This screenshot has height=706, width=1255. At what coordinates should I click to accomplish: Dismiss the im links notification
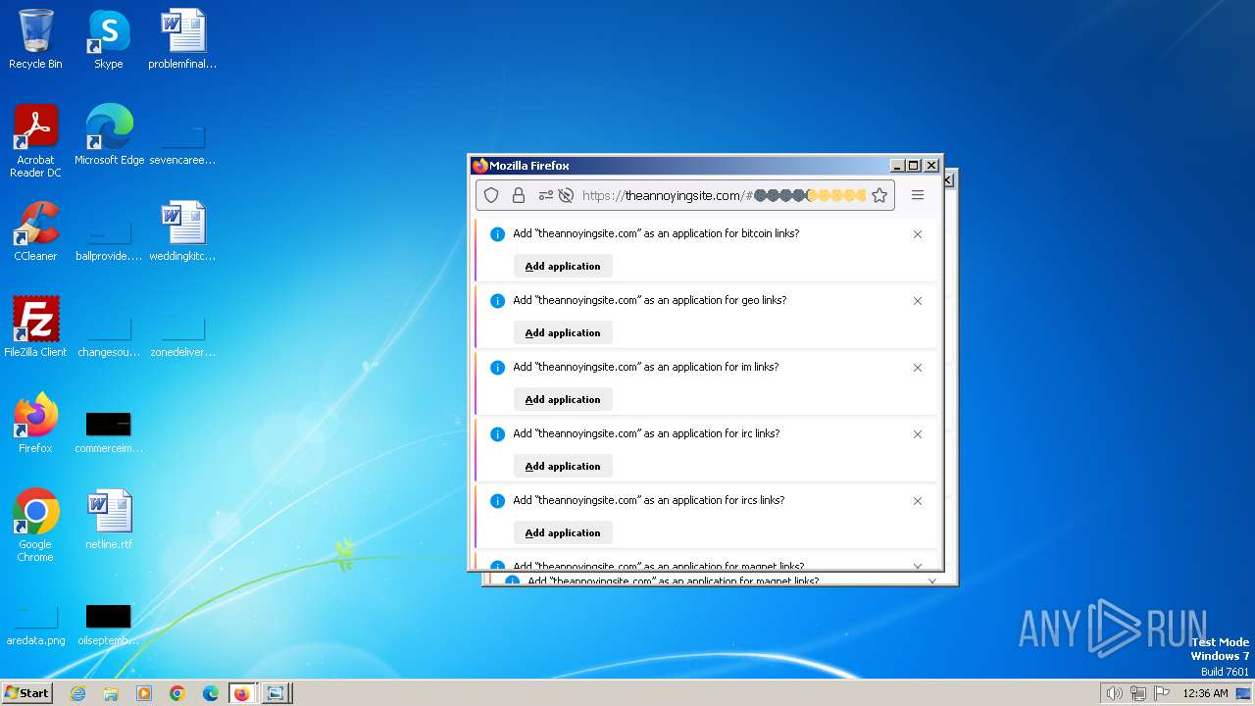point(918,368)
